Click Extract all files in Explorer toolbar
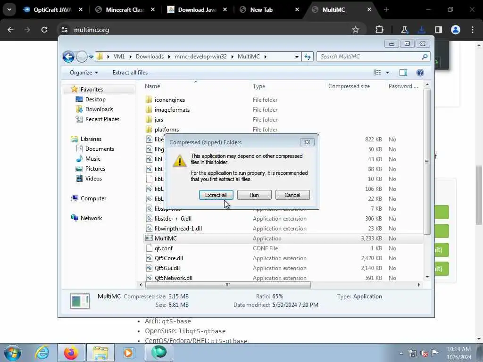Image resolution: width=483 pixels, height=362 pixels. tap(130, 72)
